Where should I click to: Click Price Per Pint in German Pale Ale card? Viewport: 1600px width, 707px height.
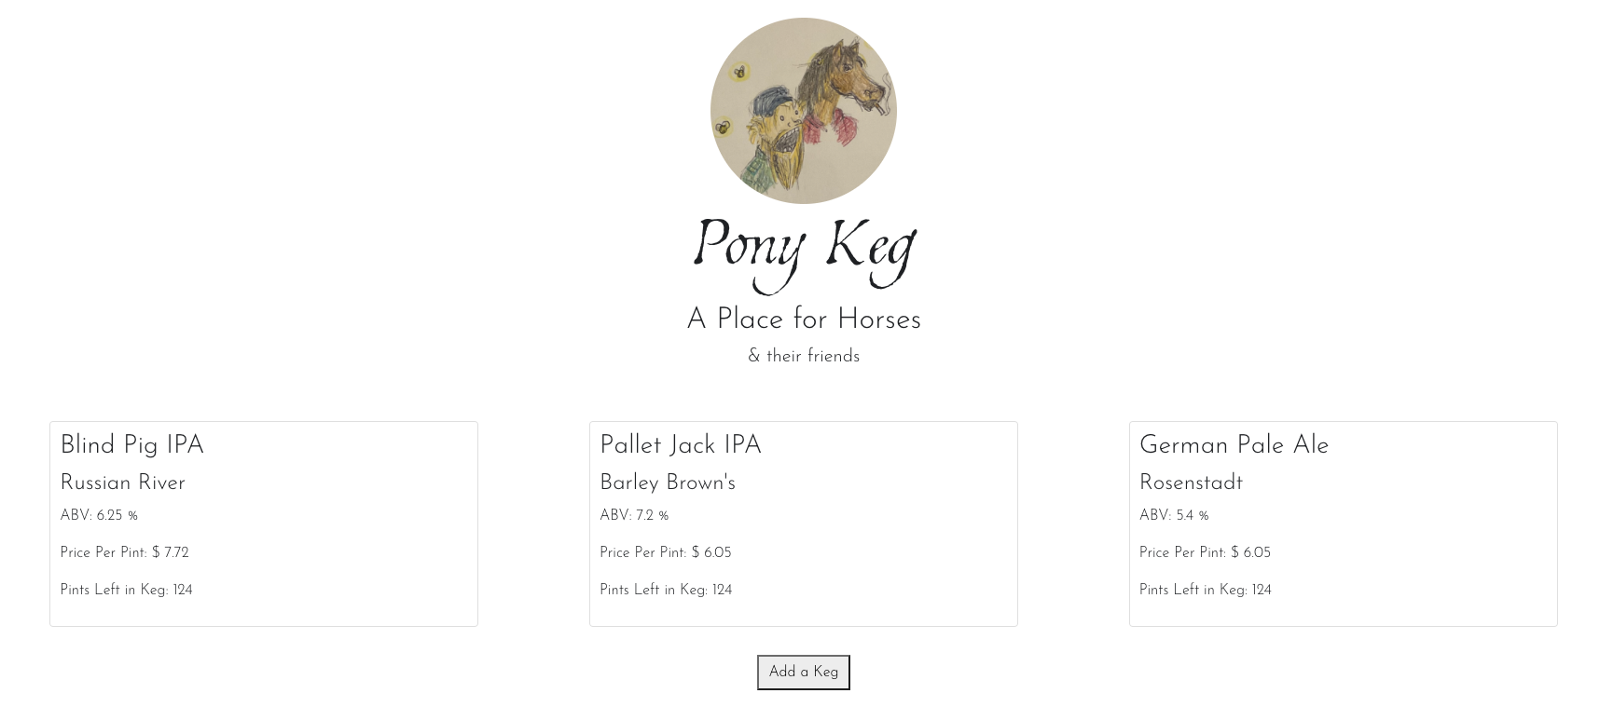tap(1205, 553)
